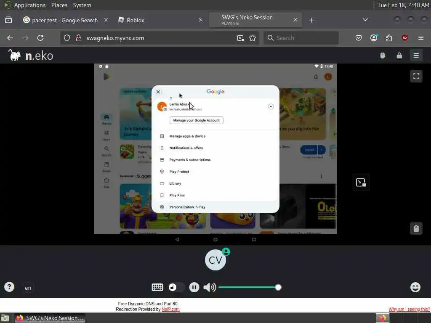
Task: Pause the neko stream
Action: coord(194,288)
